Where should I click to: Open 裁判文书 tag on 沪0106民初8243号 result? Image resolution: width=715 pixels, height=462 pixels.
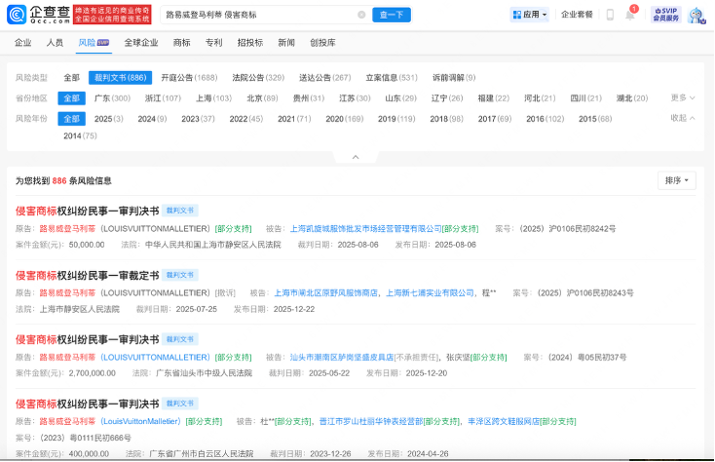pyautogui.click(x=180, y=275)
